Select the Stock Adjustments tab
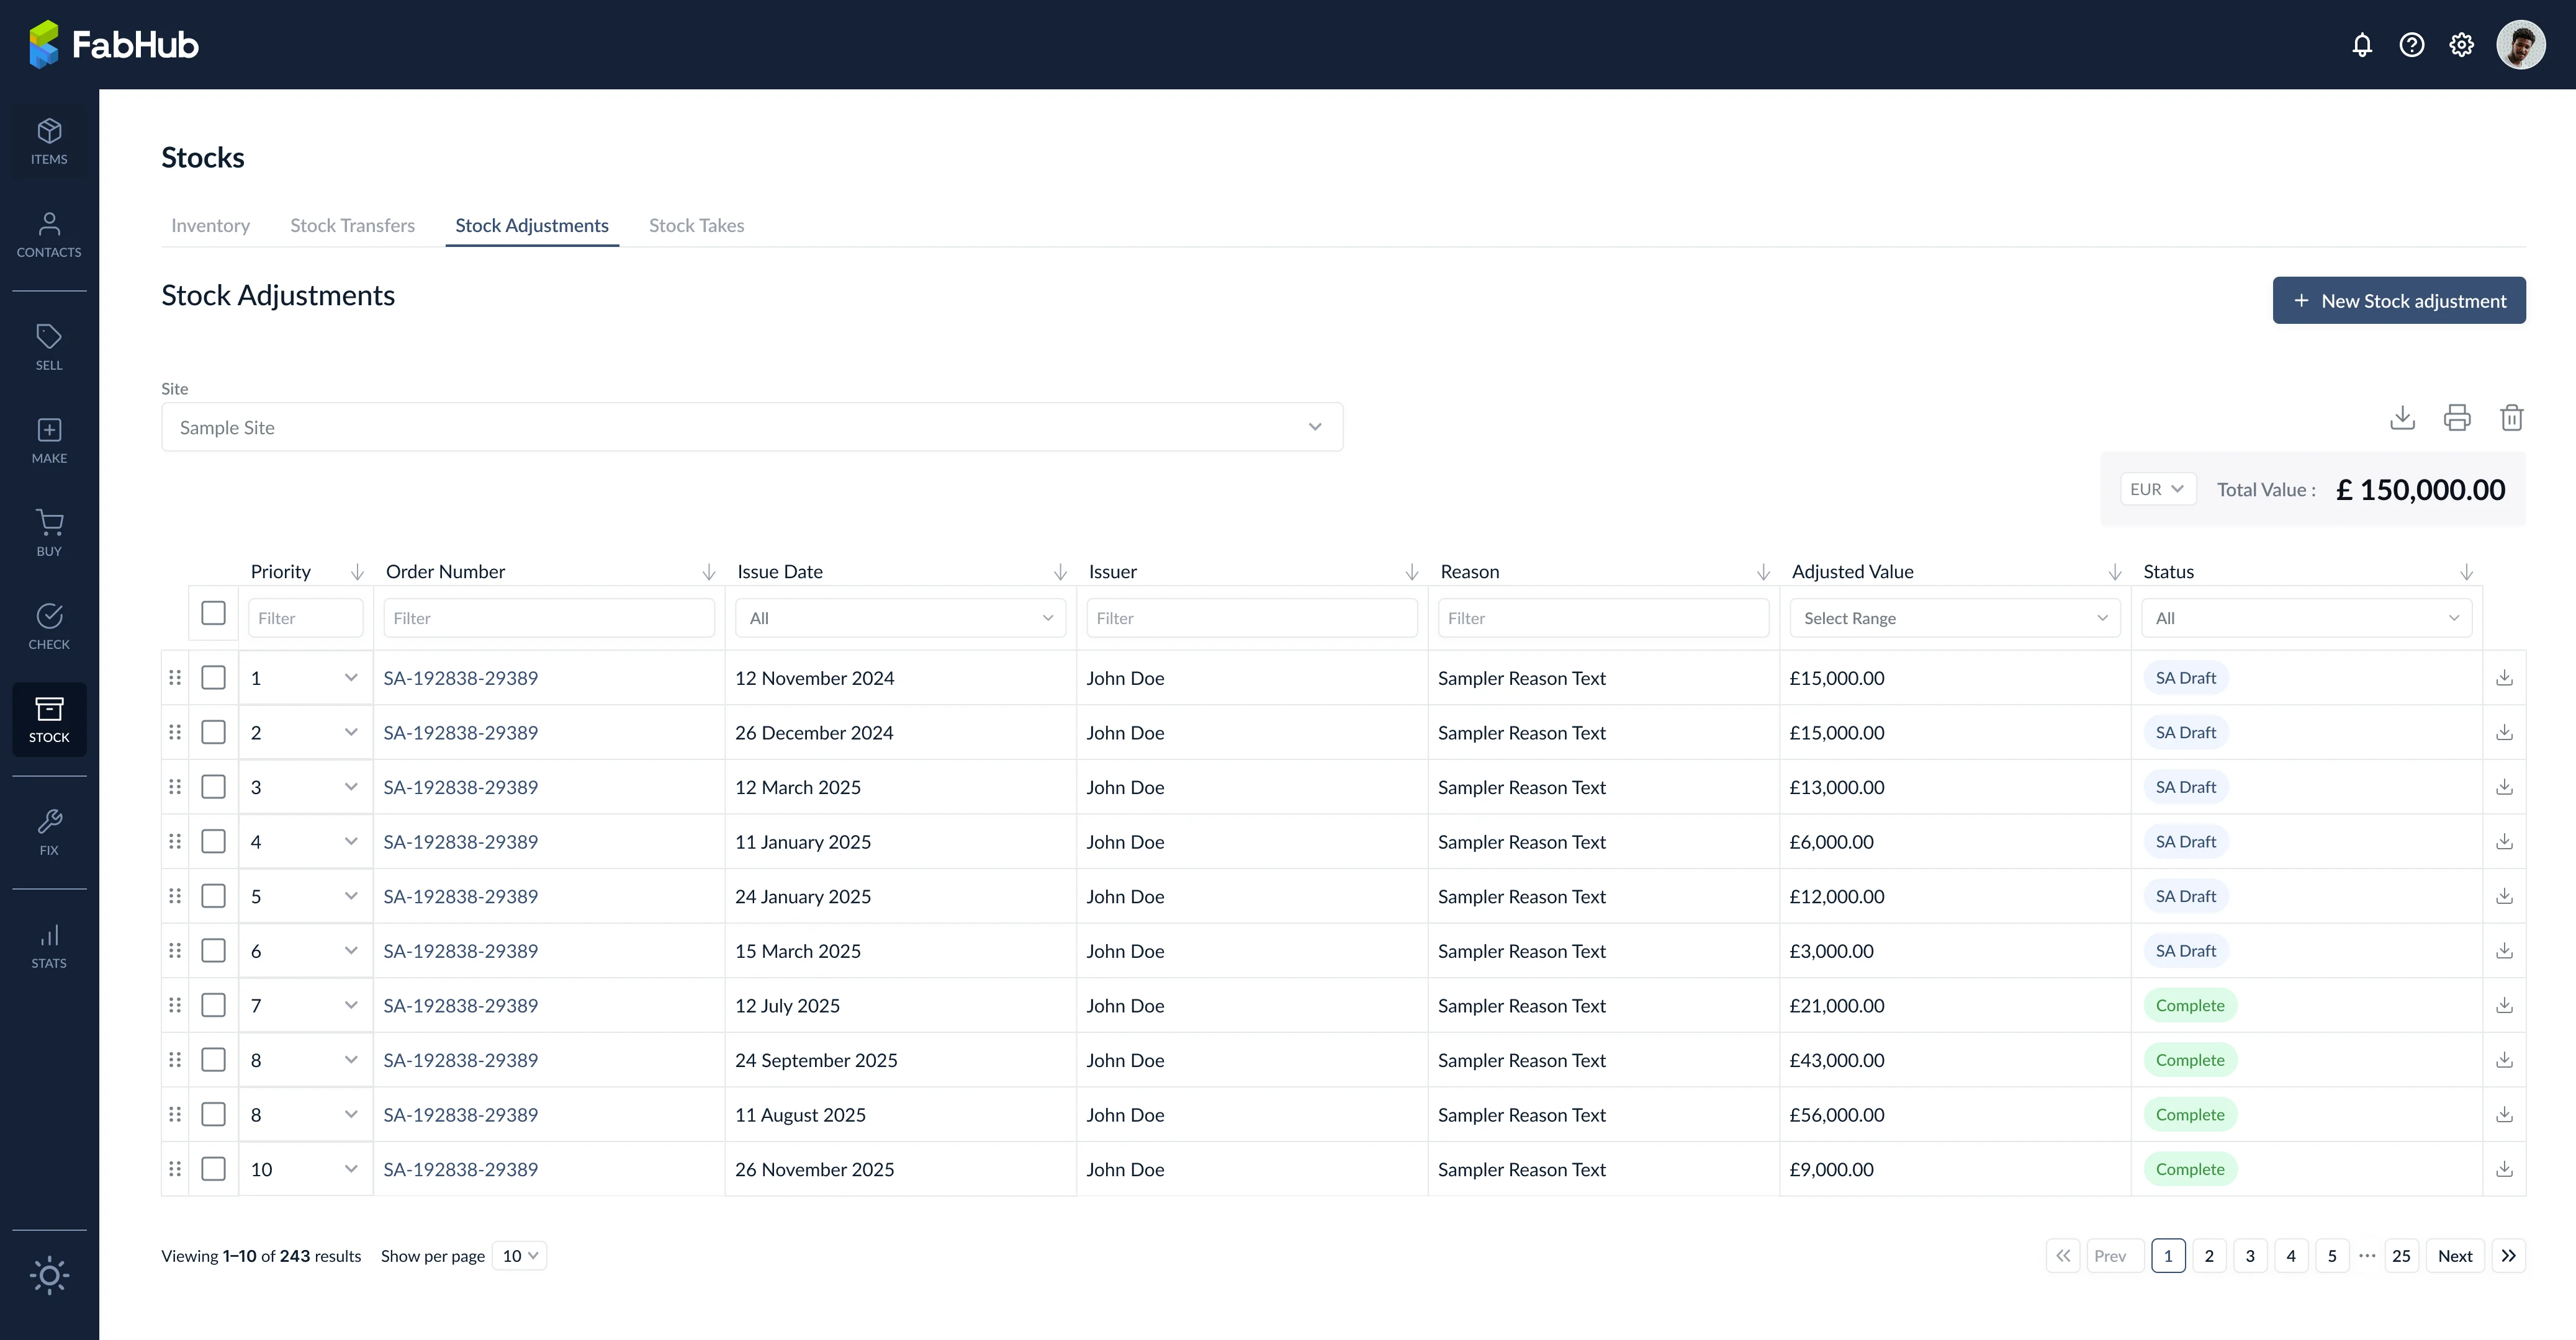Viewport: 2576px width, 1340px height. pos(532,226)
